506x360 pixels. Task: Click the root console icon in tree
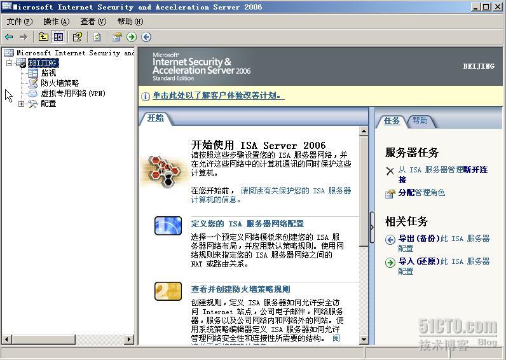9,53
